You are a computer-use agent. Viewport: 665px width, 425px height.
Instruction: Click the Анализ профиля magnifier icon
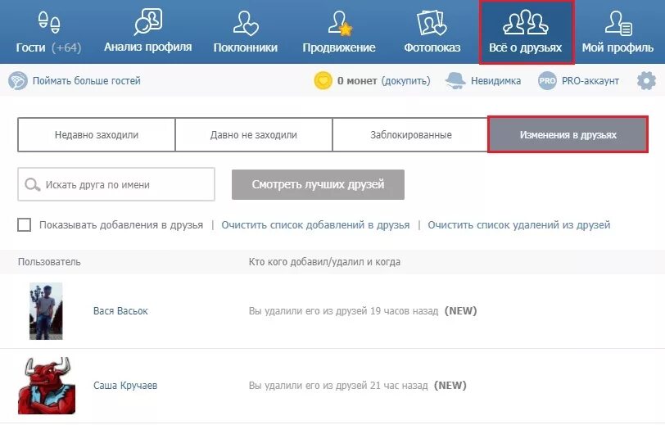[x=147, y=21]
